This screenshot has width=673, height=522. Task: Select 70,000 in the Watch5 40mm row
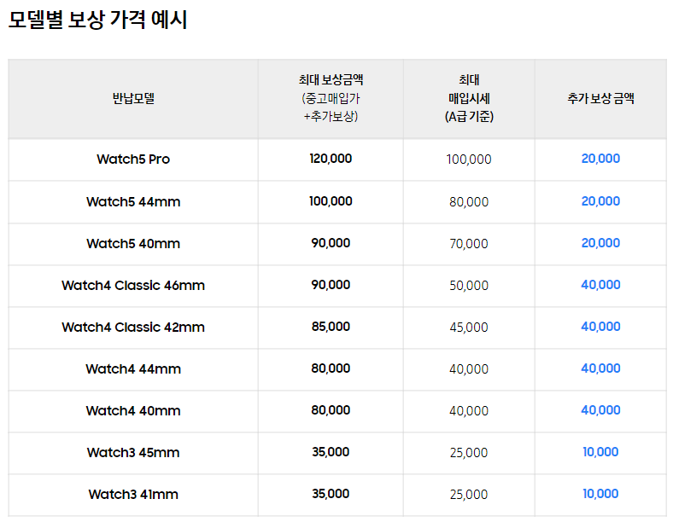coord(469,244)
